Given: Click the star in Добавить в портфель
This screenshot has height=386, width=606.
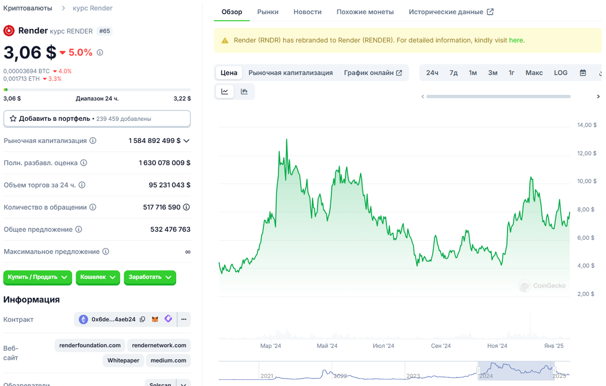Looking at the screenshot, I should pyautogui.click(x=14, y=118).
